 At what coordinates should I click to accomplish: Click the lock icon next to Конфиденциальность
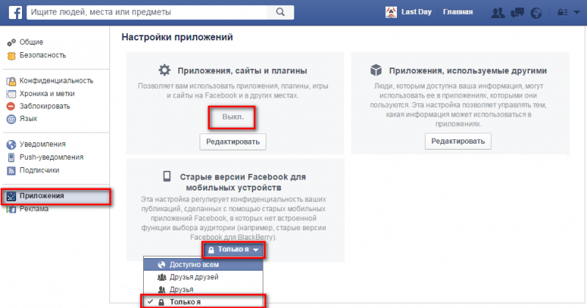click(x=11, y=81)
